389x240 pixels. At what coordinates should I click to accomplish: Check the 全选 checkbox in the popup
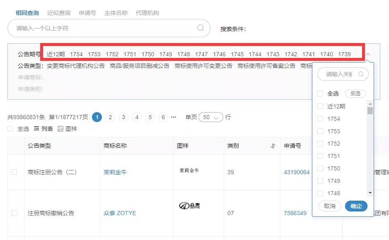tap(320, 94)
